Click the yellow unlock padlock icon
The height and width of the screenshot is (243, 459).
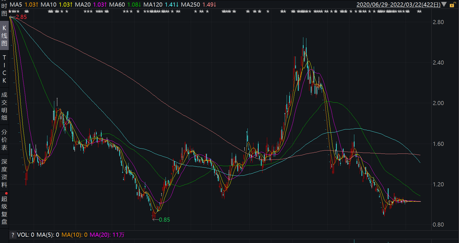click(452, 5)
